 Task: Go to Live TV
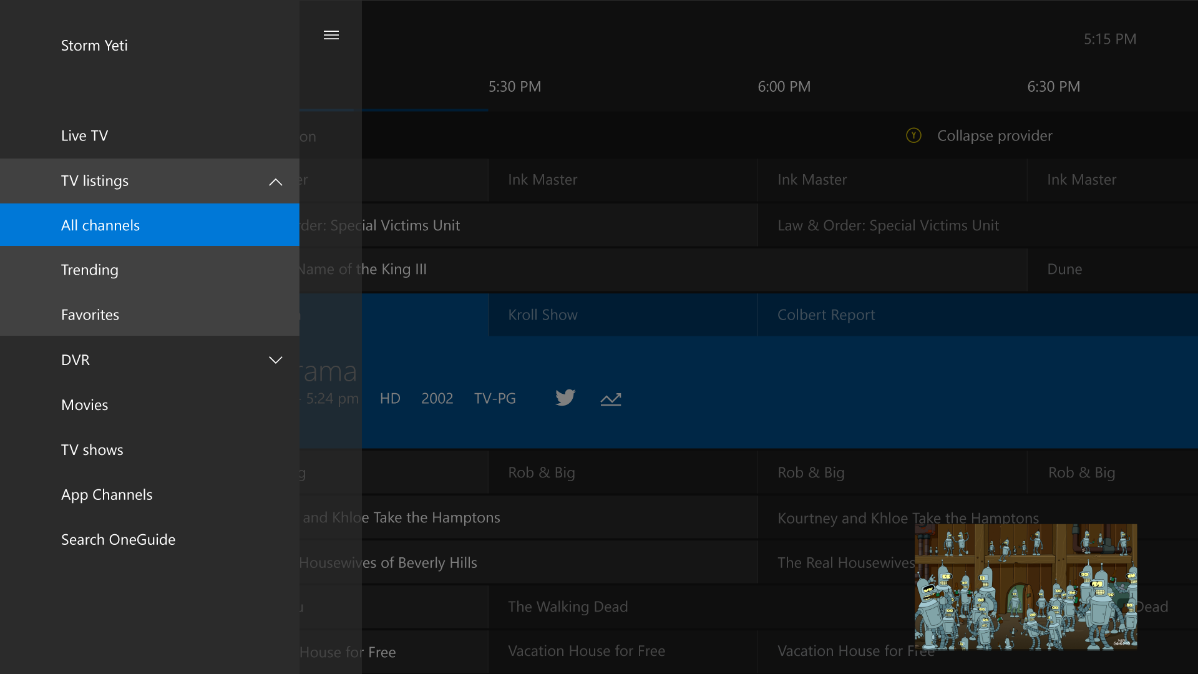coord(85,136)
